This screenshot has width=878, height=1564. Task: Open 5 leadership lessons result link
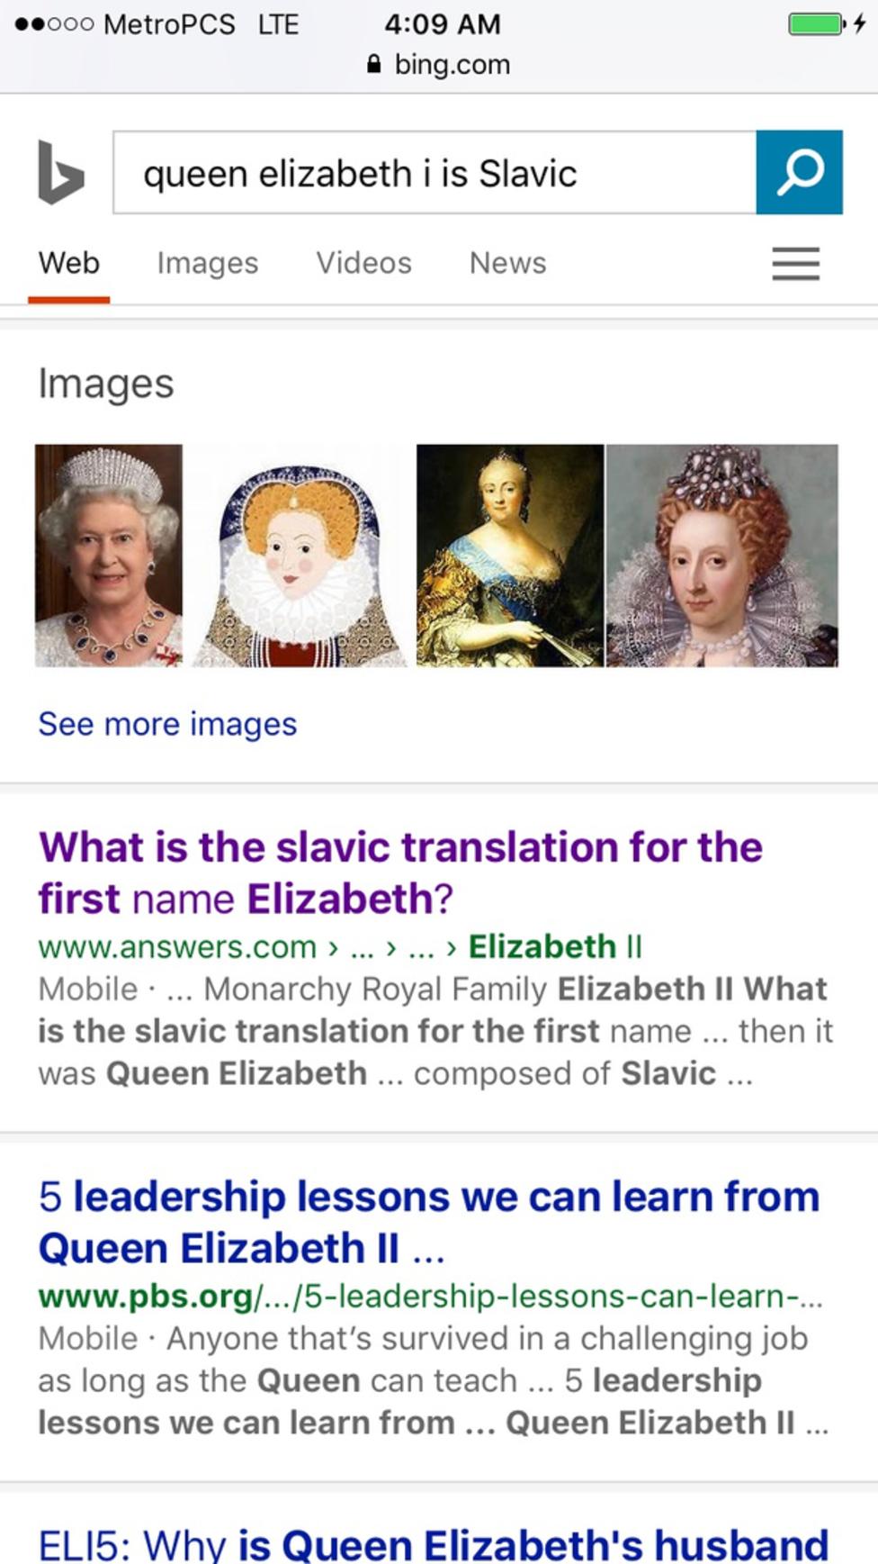pos(429,1222)
